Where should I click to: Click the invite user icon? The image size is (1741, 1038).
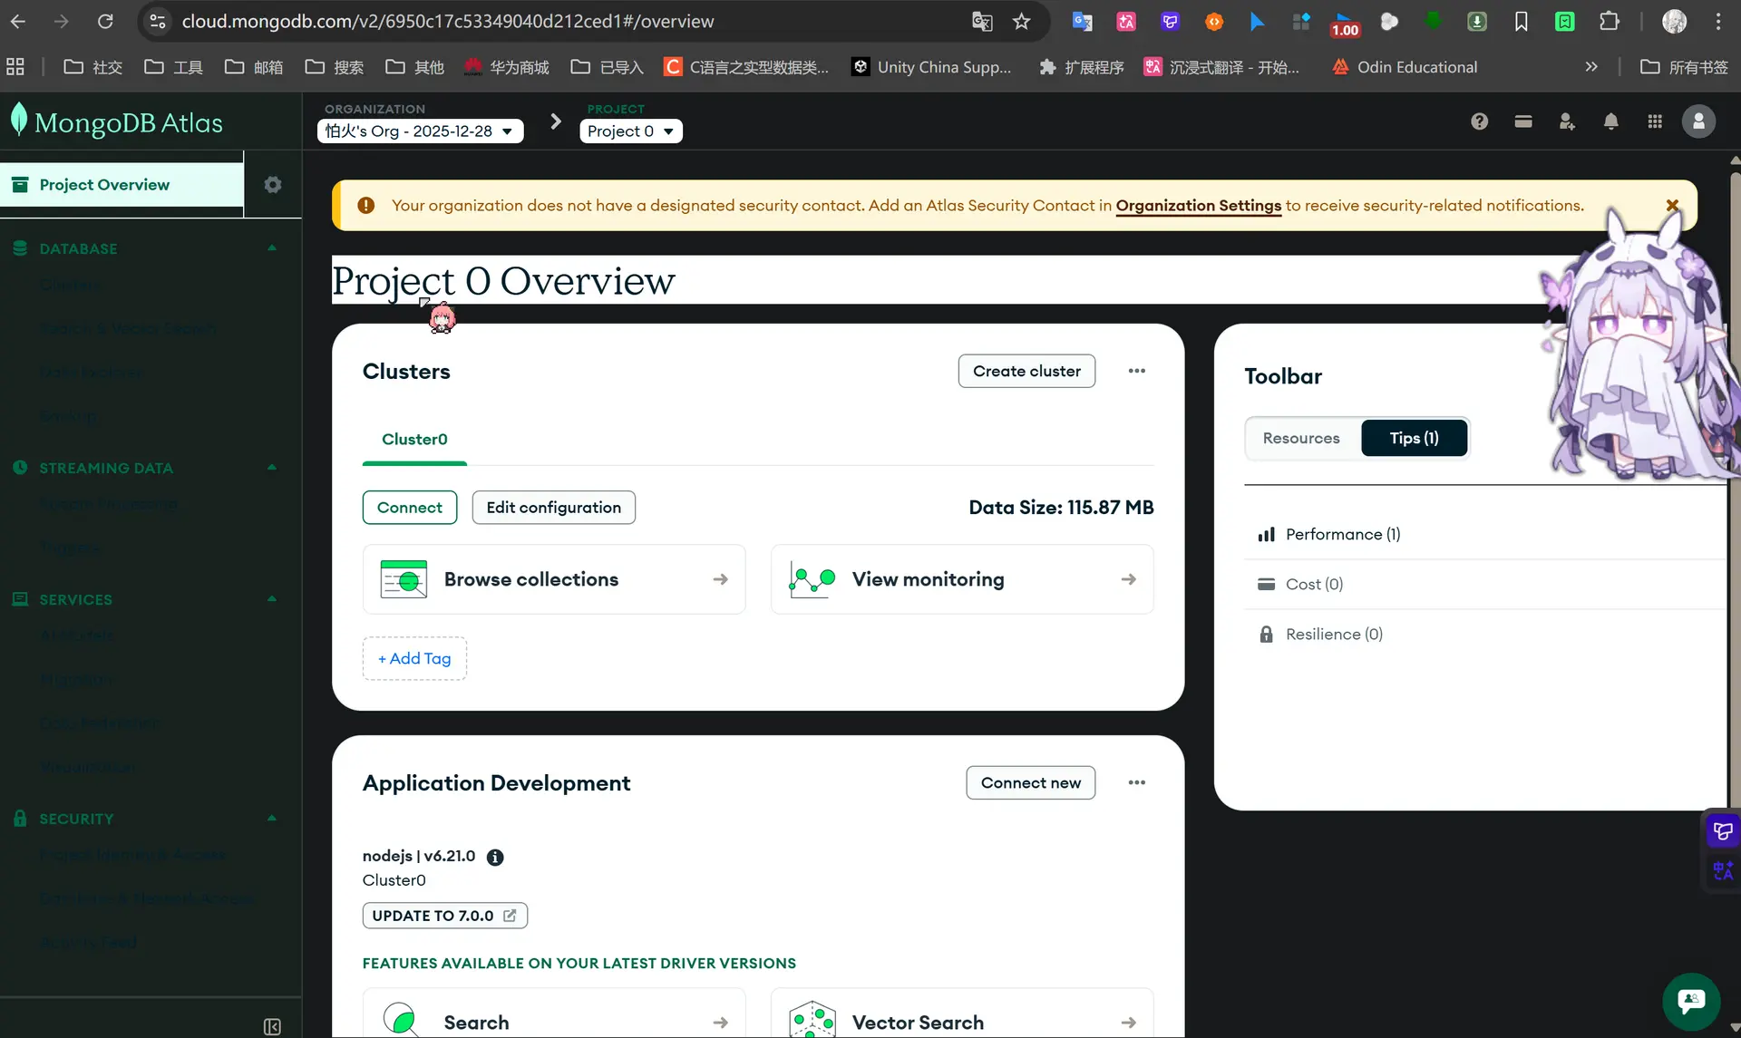(1567, 121)
